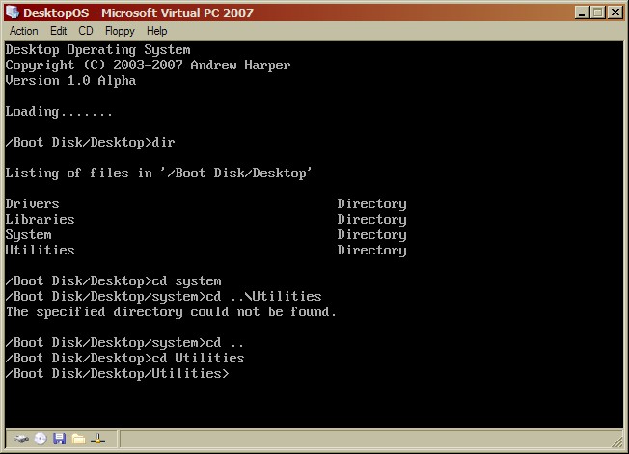This screenshot has height=454, width=629.
Task: Click the floppy disk status icon
Action: pos(60,439)
